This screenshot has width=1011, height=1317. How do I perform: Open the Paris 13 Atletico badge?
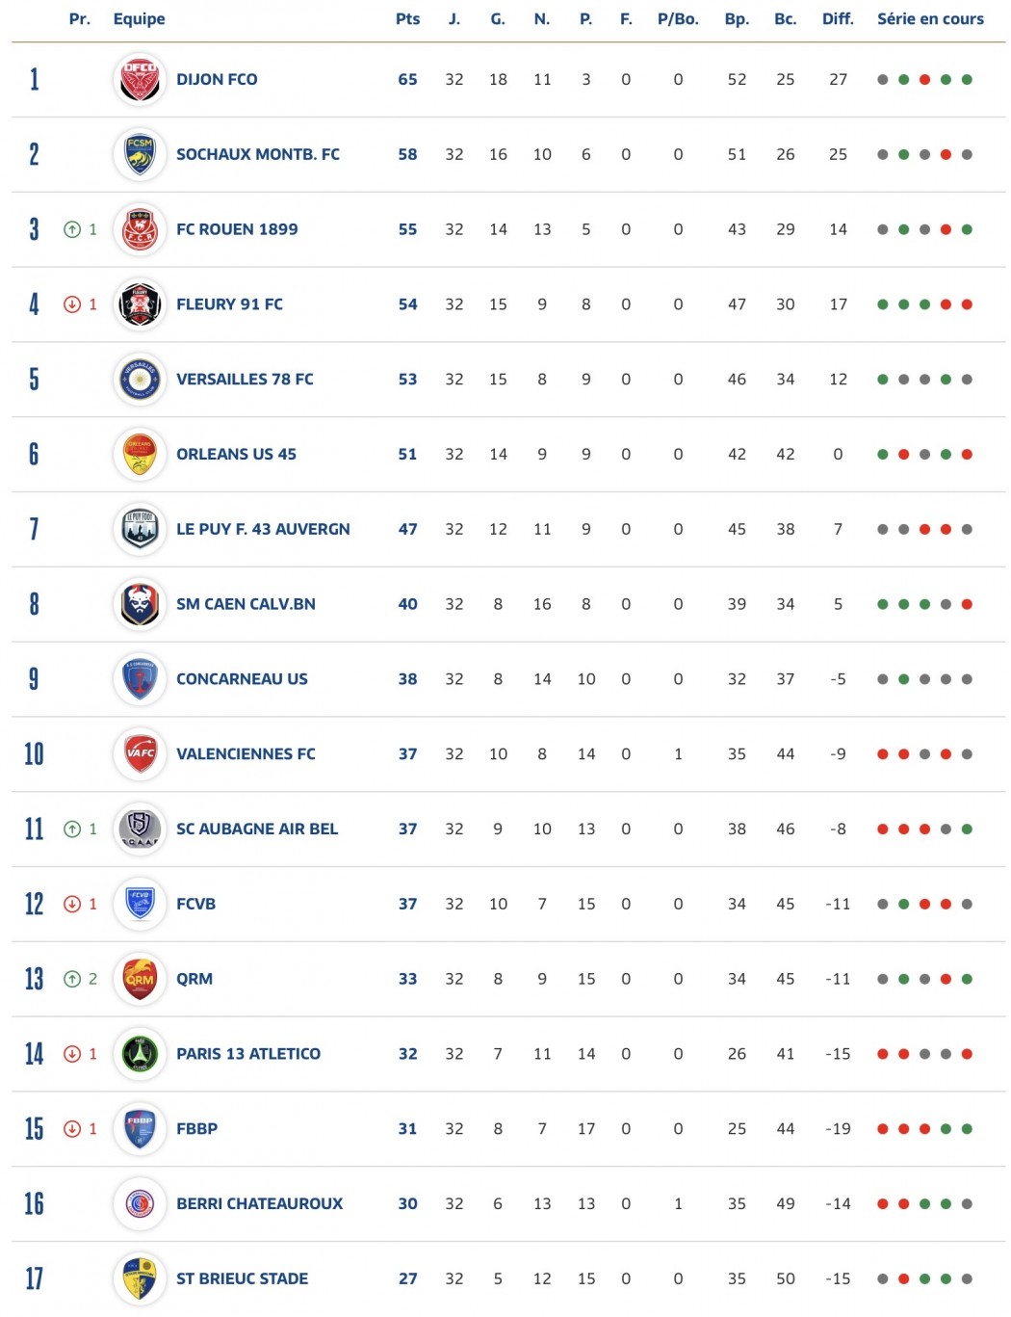(x=140, y=1054)
